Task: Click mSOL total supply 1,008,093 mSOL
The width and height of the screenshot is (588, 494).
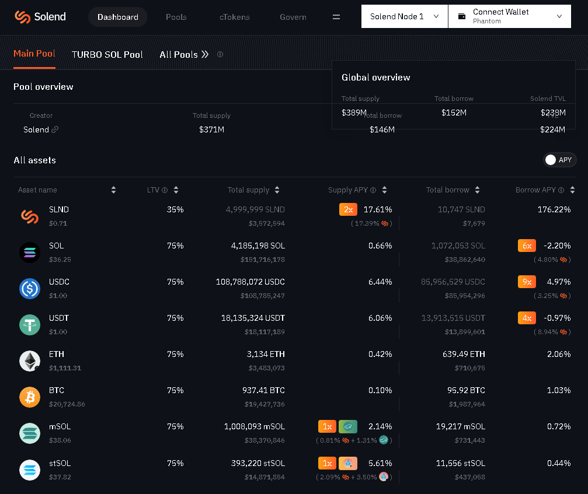Action: [255, 426]
